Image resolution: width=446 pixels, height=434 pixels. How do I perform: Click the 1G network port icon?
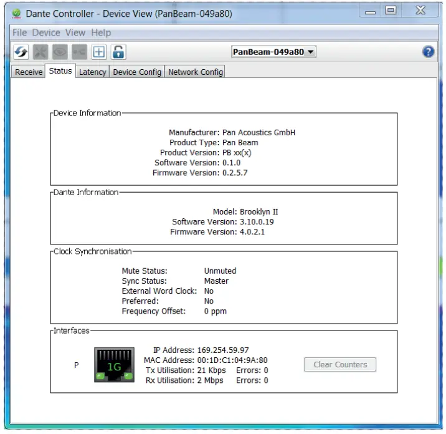[x=115, y=365]
